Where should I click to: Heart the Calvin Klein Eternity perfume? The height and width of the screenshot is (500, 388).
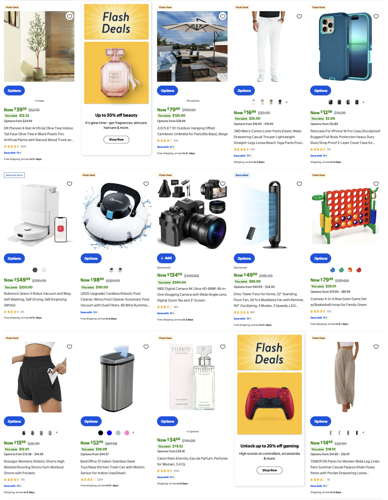tap(223, 347)
